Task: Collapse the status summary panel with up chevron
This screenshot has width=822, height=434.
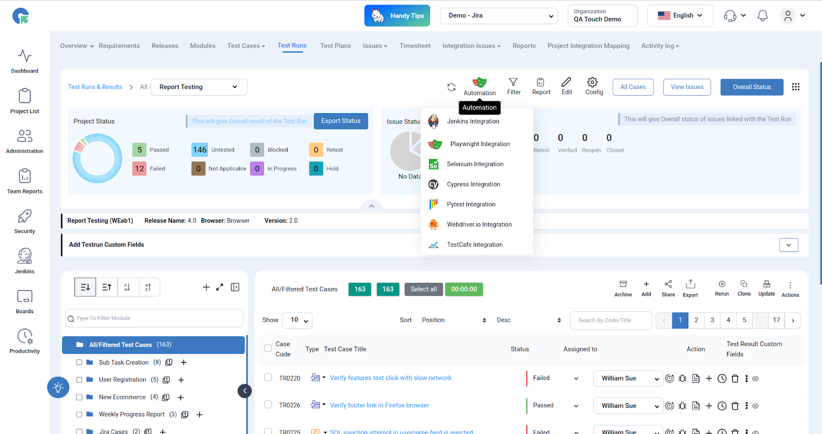Action: point(371,206)
